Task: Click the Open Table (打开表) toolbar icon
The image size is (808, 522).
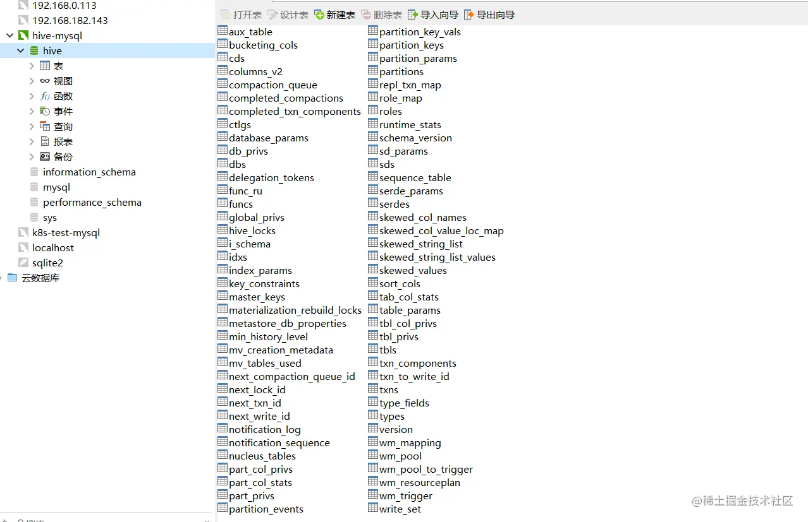Action: (x=226, y=15)
